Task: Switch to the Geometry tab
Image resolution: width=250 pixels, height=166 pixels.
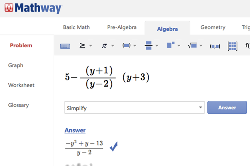Action: (x=213, y=27)
